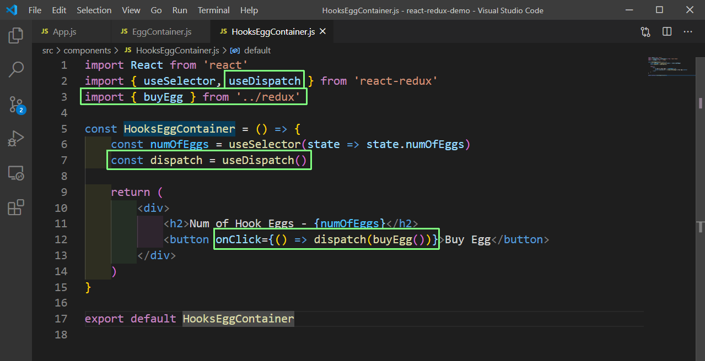
Task: Click line number 5 in gutter
Action: [x=64, y=129]
